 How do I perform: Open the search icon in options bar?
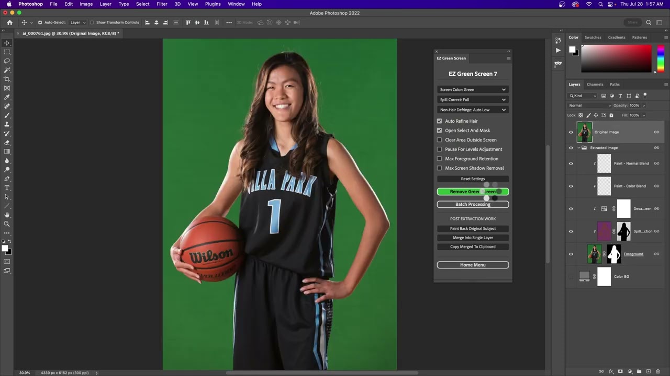pyautogui.click(x=649, y=22)
